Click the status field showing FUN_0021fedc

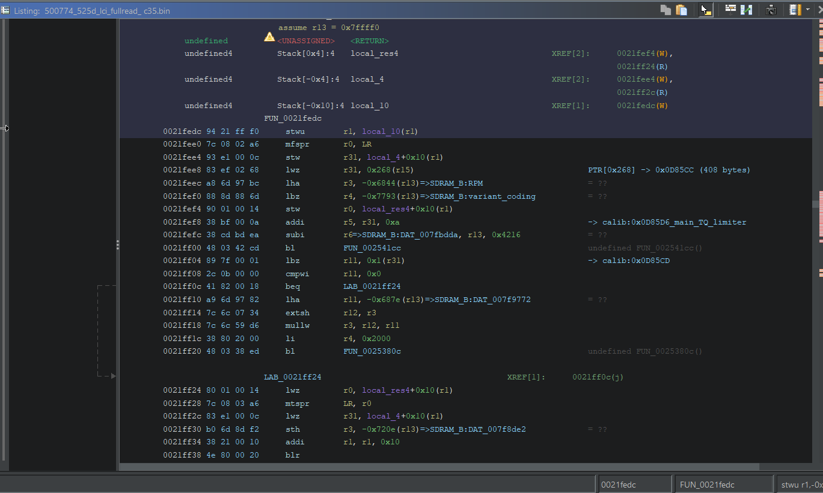(724, 484)
